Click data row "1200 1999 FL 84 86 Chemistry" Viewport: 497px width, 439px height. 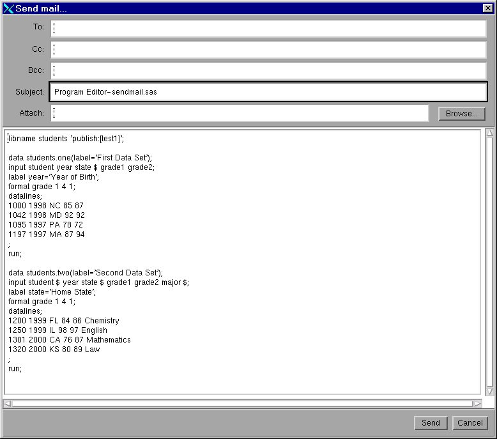point(64,321)
